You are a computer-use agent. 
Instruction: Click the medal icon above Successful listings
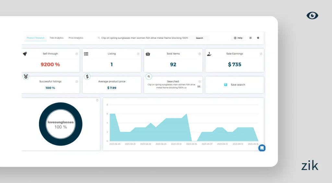(26, 77)
